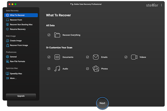
Task: Click the Emails envelope icon
Action: pyautogui.click(x=96, y=57)
